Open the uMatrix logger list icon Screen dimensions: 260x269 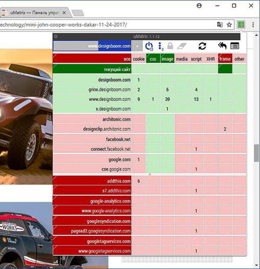235,46
